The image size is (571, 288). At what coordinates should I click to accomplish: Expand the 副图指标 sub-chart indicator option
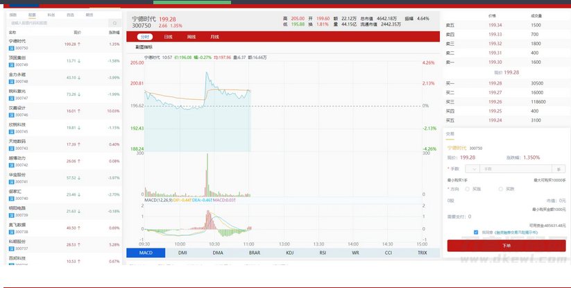144,46
